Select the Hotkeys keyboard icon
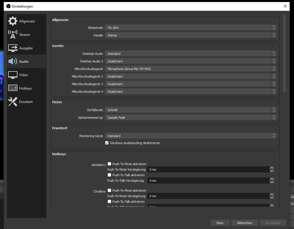The width and height of the screenshot is (294, 229). point(13,88)
